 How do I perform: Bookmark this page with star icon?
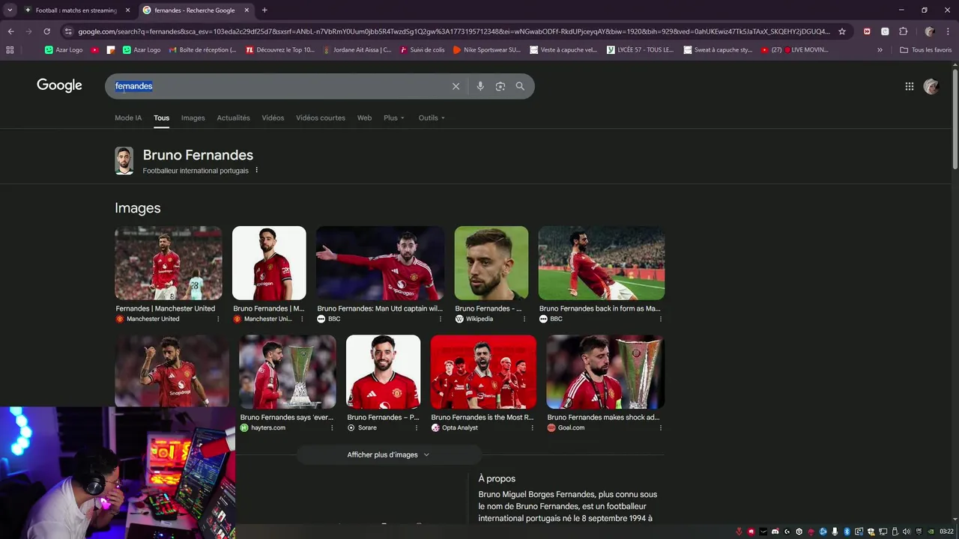(842, 31)
